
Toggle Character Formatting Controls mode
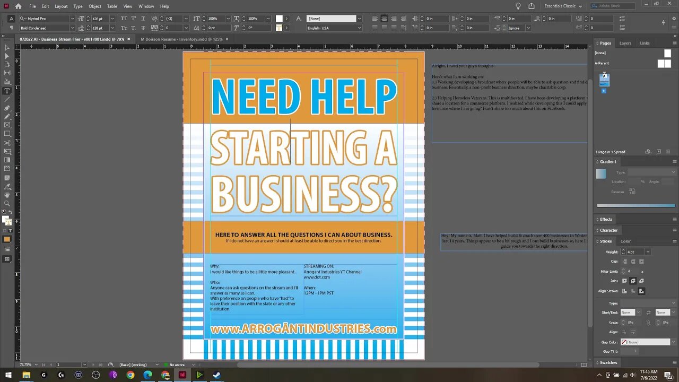(12, 19)
